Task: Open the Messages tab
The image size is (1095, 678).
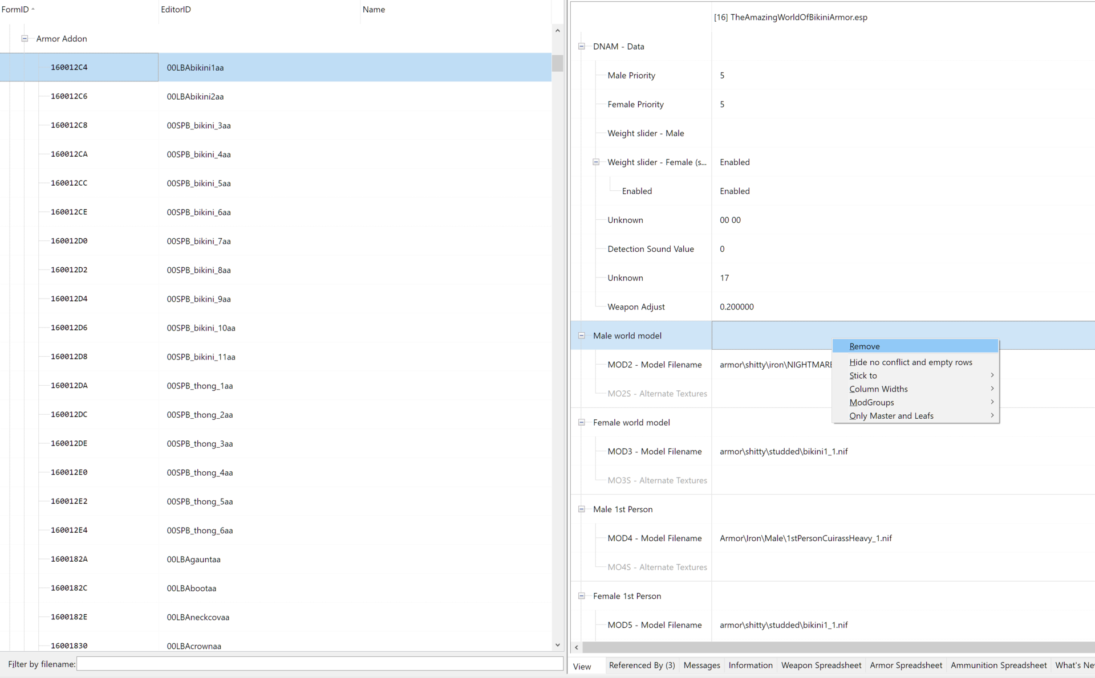Action: click(x=701, y=665)
